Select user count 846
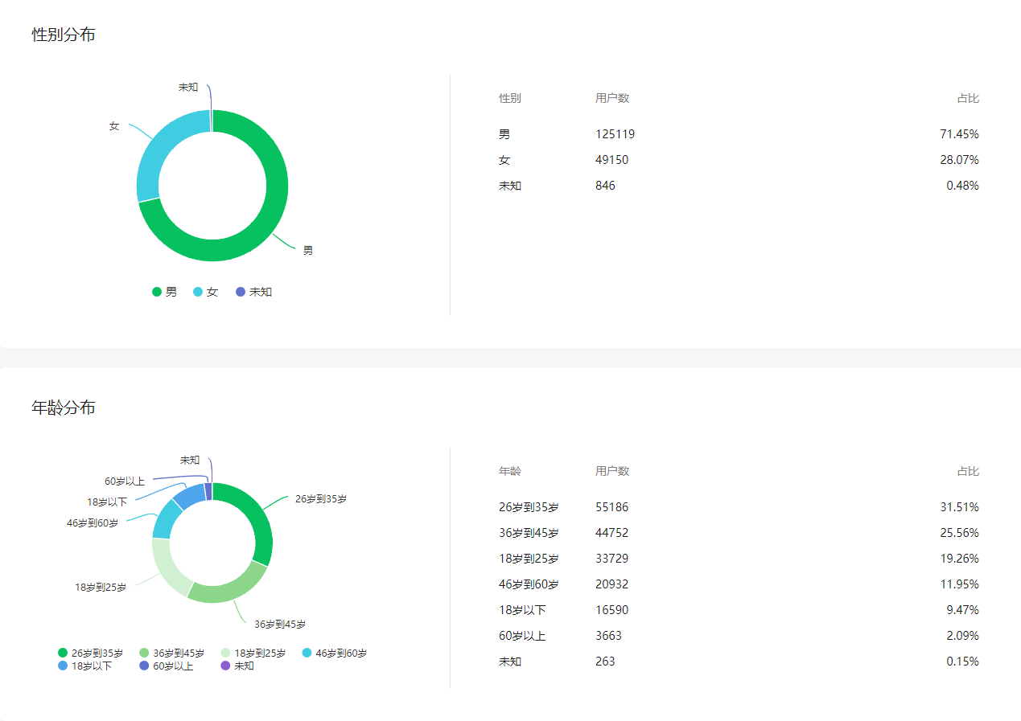This screenshot has width=1021, height=721. click(x=606, y=186)
